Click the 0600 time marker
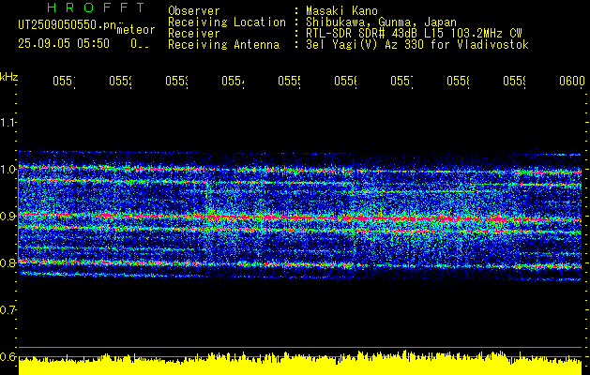 (572, 81)
